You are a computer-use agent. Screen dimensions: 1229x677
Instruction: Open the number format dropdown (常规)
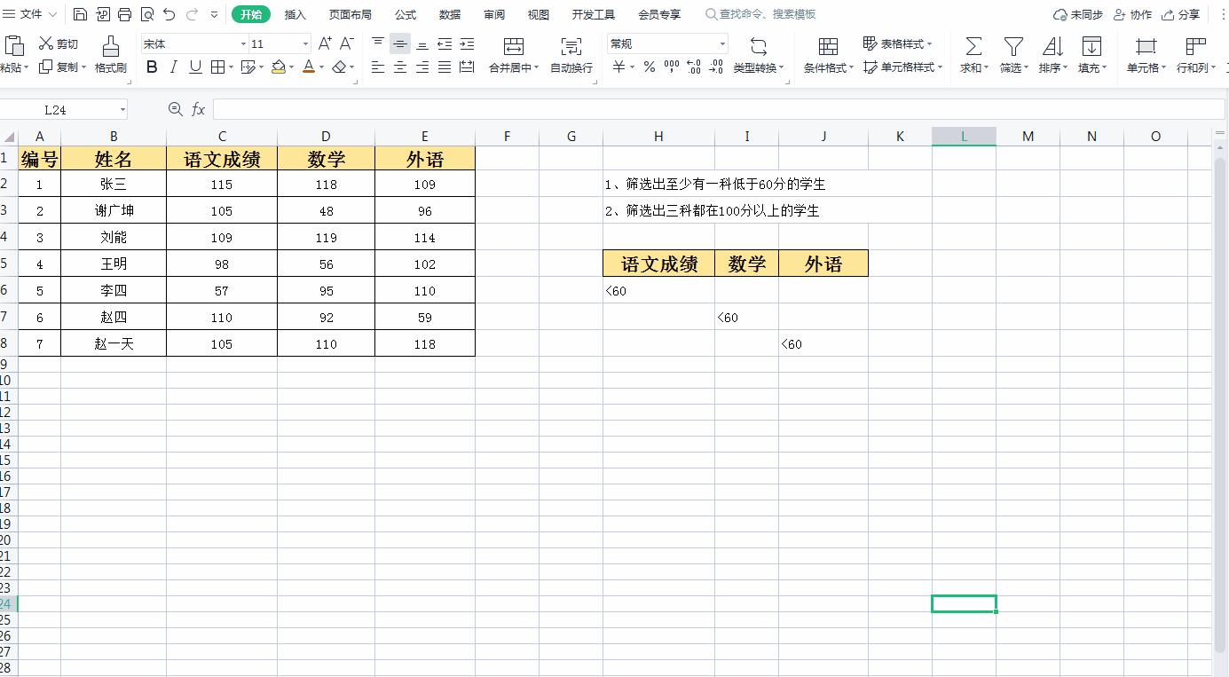coord(722,43)
